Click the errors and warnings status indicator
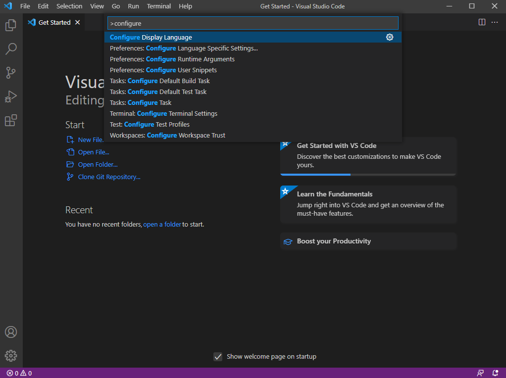This screenshot has height=378, width=506. pyautogui.click(x=19, y=373)
